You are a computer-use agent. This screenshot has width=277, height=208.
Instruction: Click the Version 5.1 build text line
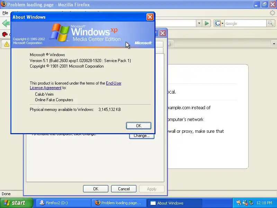tap(80, 61)
